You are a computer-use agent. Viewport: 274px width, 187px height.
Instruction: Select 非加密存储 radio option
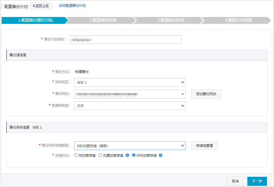[76, 155]
